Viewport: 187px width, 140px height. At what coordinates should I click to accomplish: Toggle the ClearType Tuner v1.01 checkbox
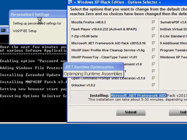[154, 57]
